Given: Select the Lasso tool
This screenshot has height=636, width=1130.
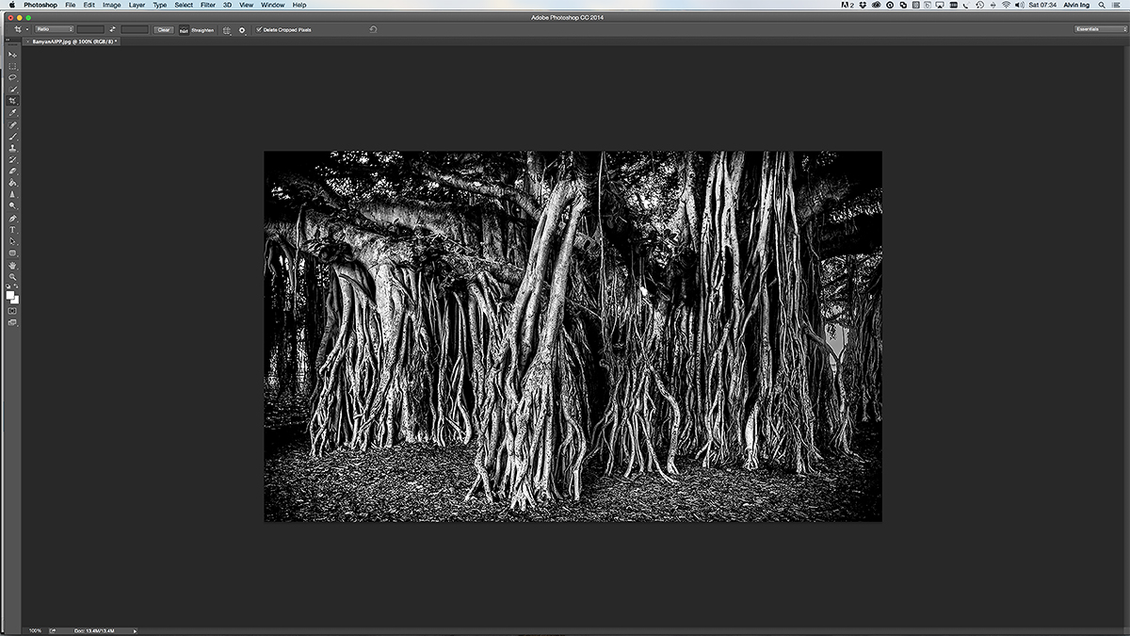Looking at the screenshot, I should click(x=12, y=78).
